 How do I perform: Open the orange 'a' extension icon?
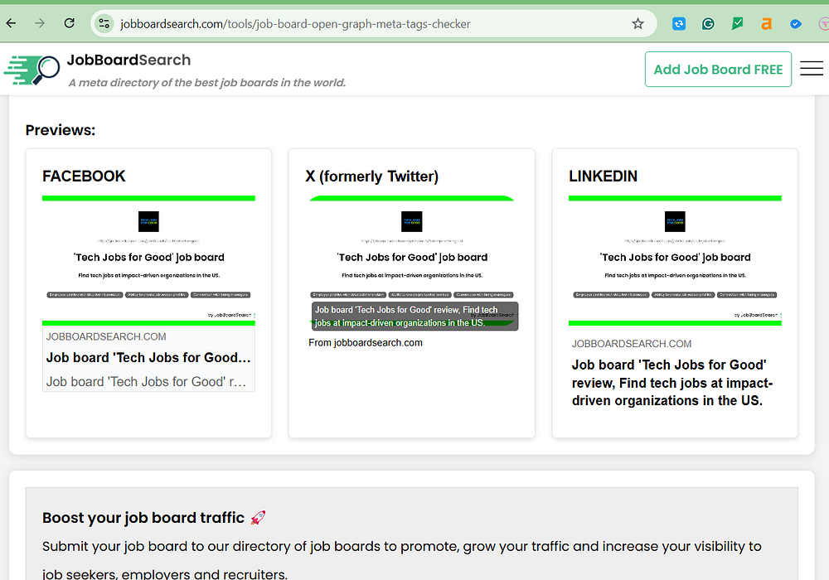tap(766, 23)
